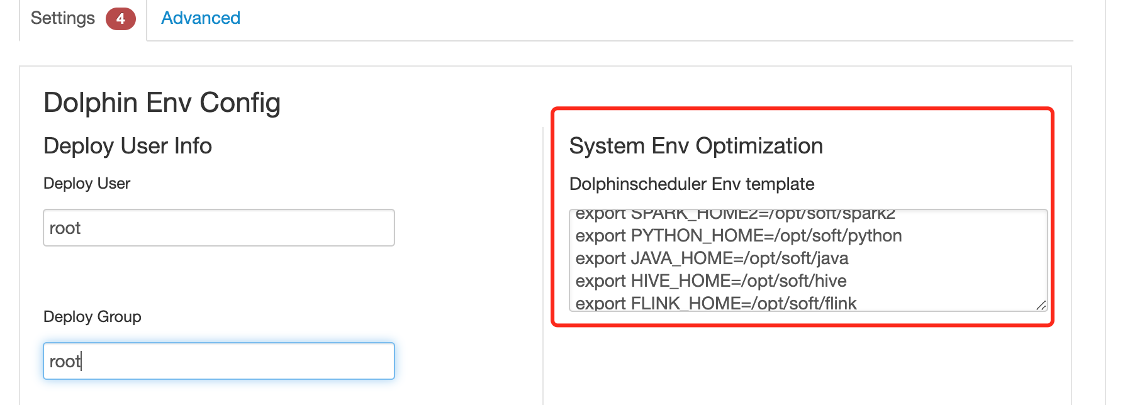
Task: Click the partially visible SPARK_HOME2 line
Action: tap(735, 214)
